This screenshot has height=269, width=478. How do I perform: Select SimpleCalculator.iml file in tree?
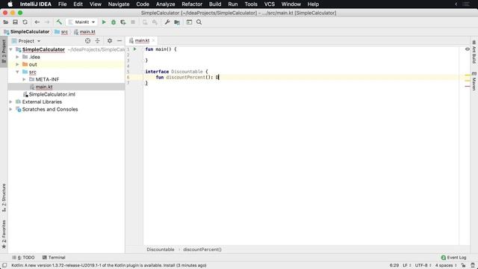pos(52,94)
